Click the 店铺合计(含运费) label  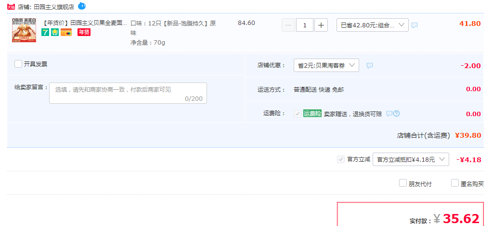[x=424, y=135]
